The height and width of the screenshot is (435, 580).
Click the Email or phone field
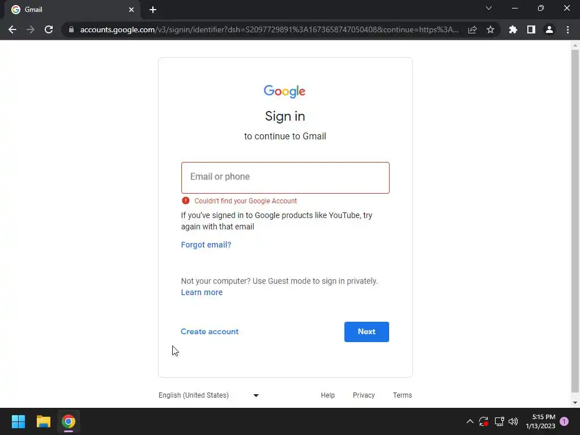tap(285, 177)
